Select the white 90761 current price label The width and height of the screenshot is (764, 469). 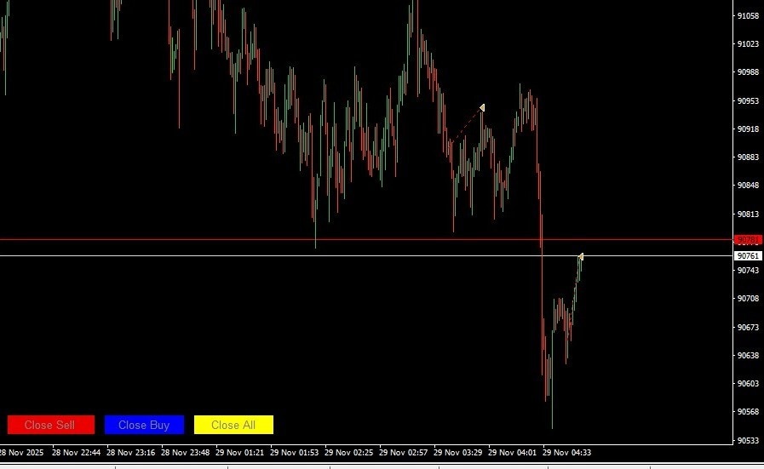pos(748,255)
